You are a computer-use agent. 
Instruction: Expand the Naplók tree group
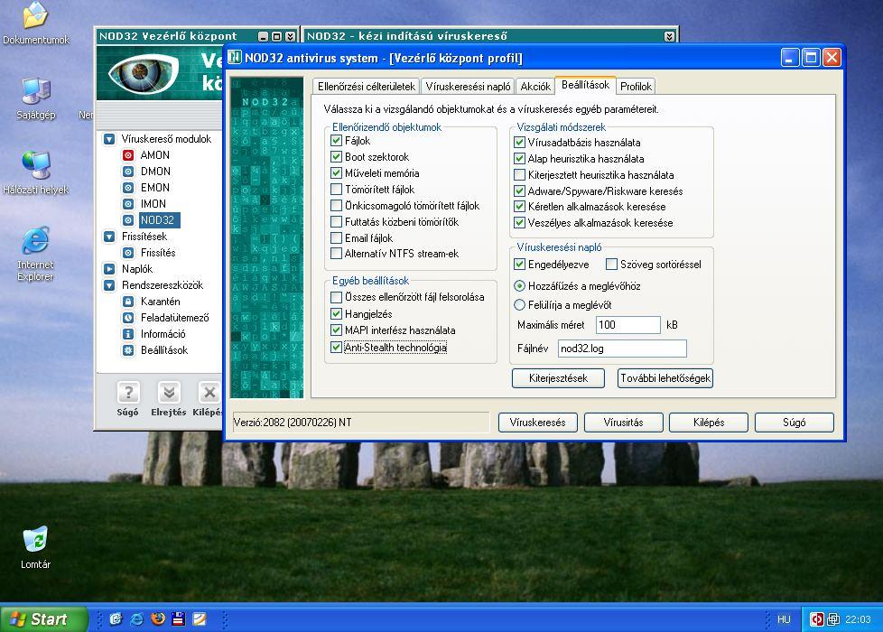tap(109, 269)
